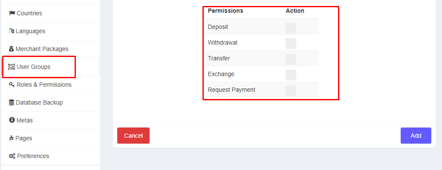Open the Merchant Packages menu item
This screenshot has height=170, width=442.
coord(42,49)
